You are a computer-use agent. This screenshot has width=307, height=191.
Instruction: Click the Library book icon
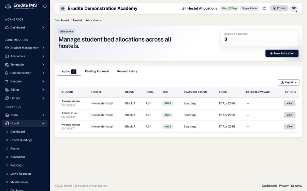coord(7,98)
